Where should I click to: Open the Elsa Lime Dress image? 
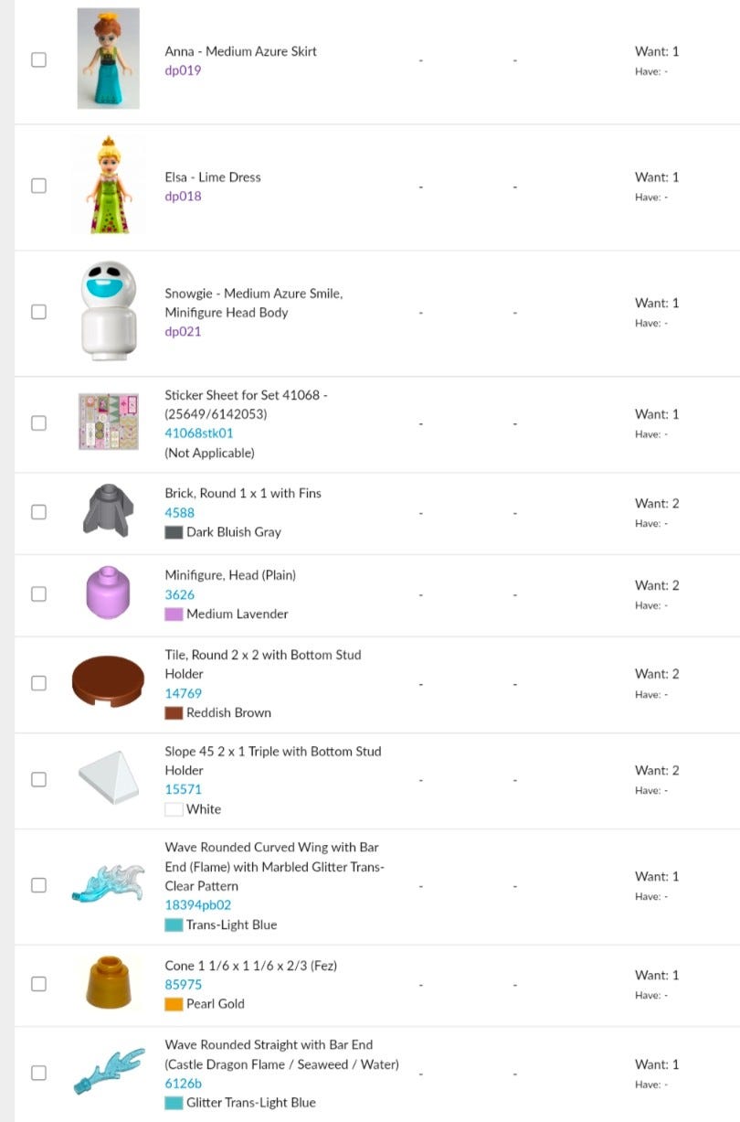point(108,185)
